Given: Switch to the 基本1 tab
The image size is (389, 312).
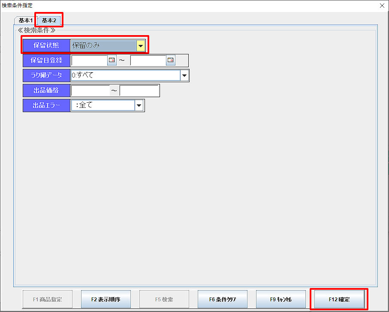Looking at the screenshot, I should click(x=26, y=21).
